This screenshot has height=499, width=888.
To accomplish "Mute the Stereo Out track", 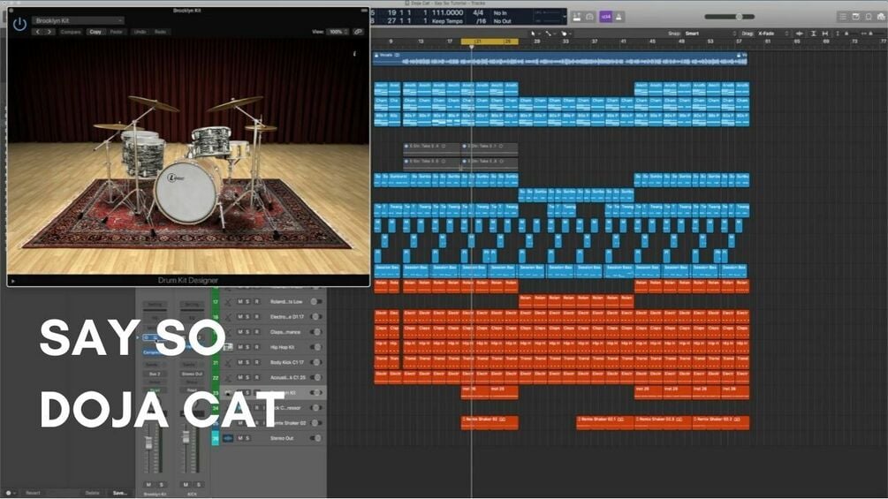I will point(240,438).
